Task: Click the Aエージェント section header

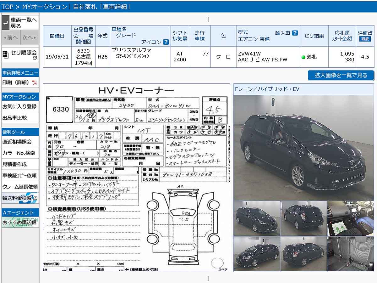Action: 20,212
